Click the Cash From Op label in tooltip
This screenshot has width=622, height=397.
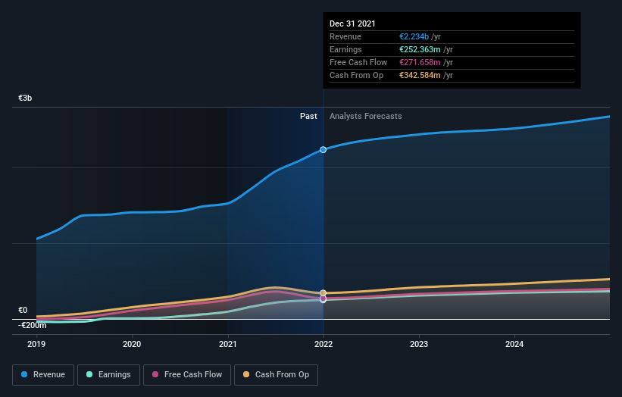[356, 75]
